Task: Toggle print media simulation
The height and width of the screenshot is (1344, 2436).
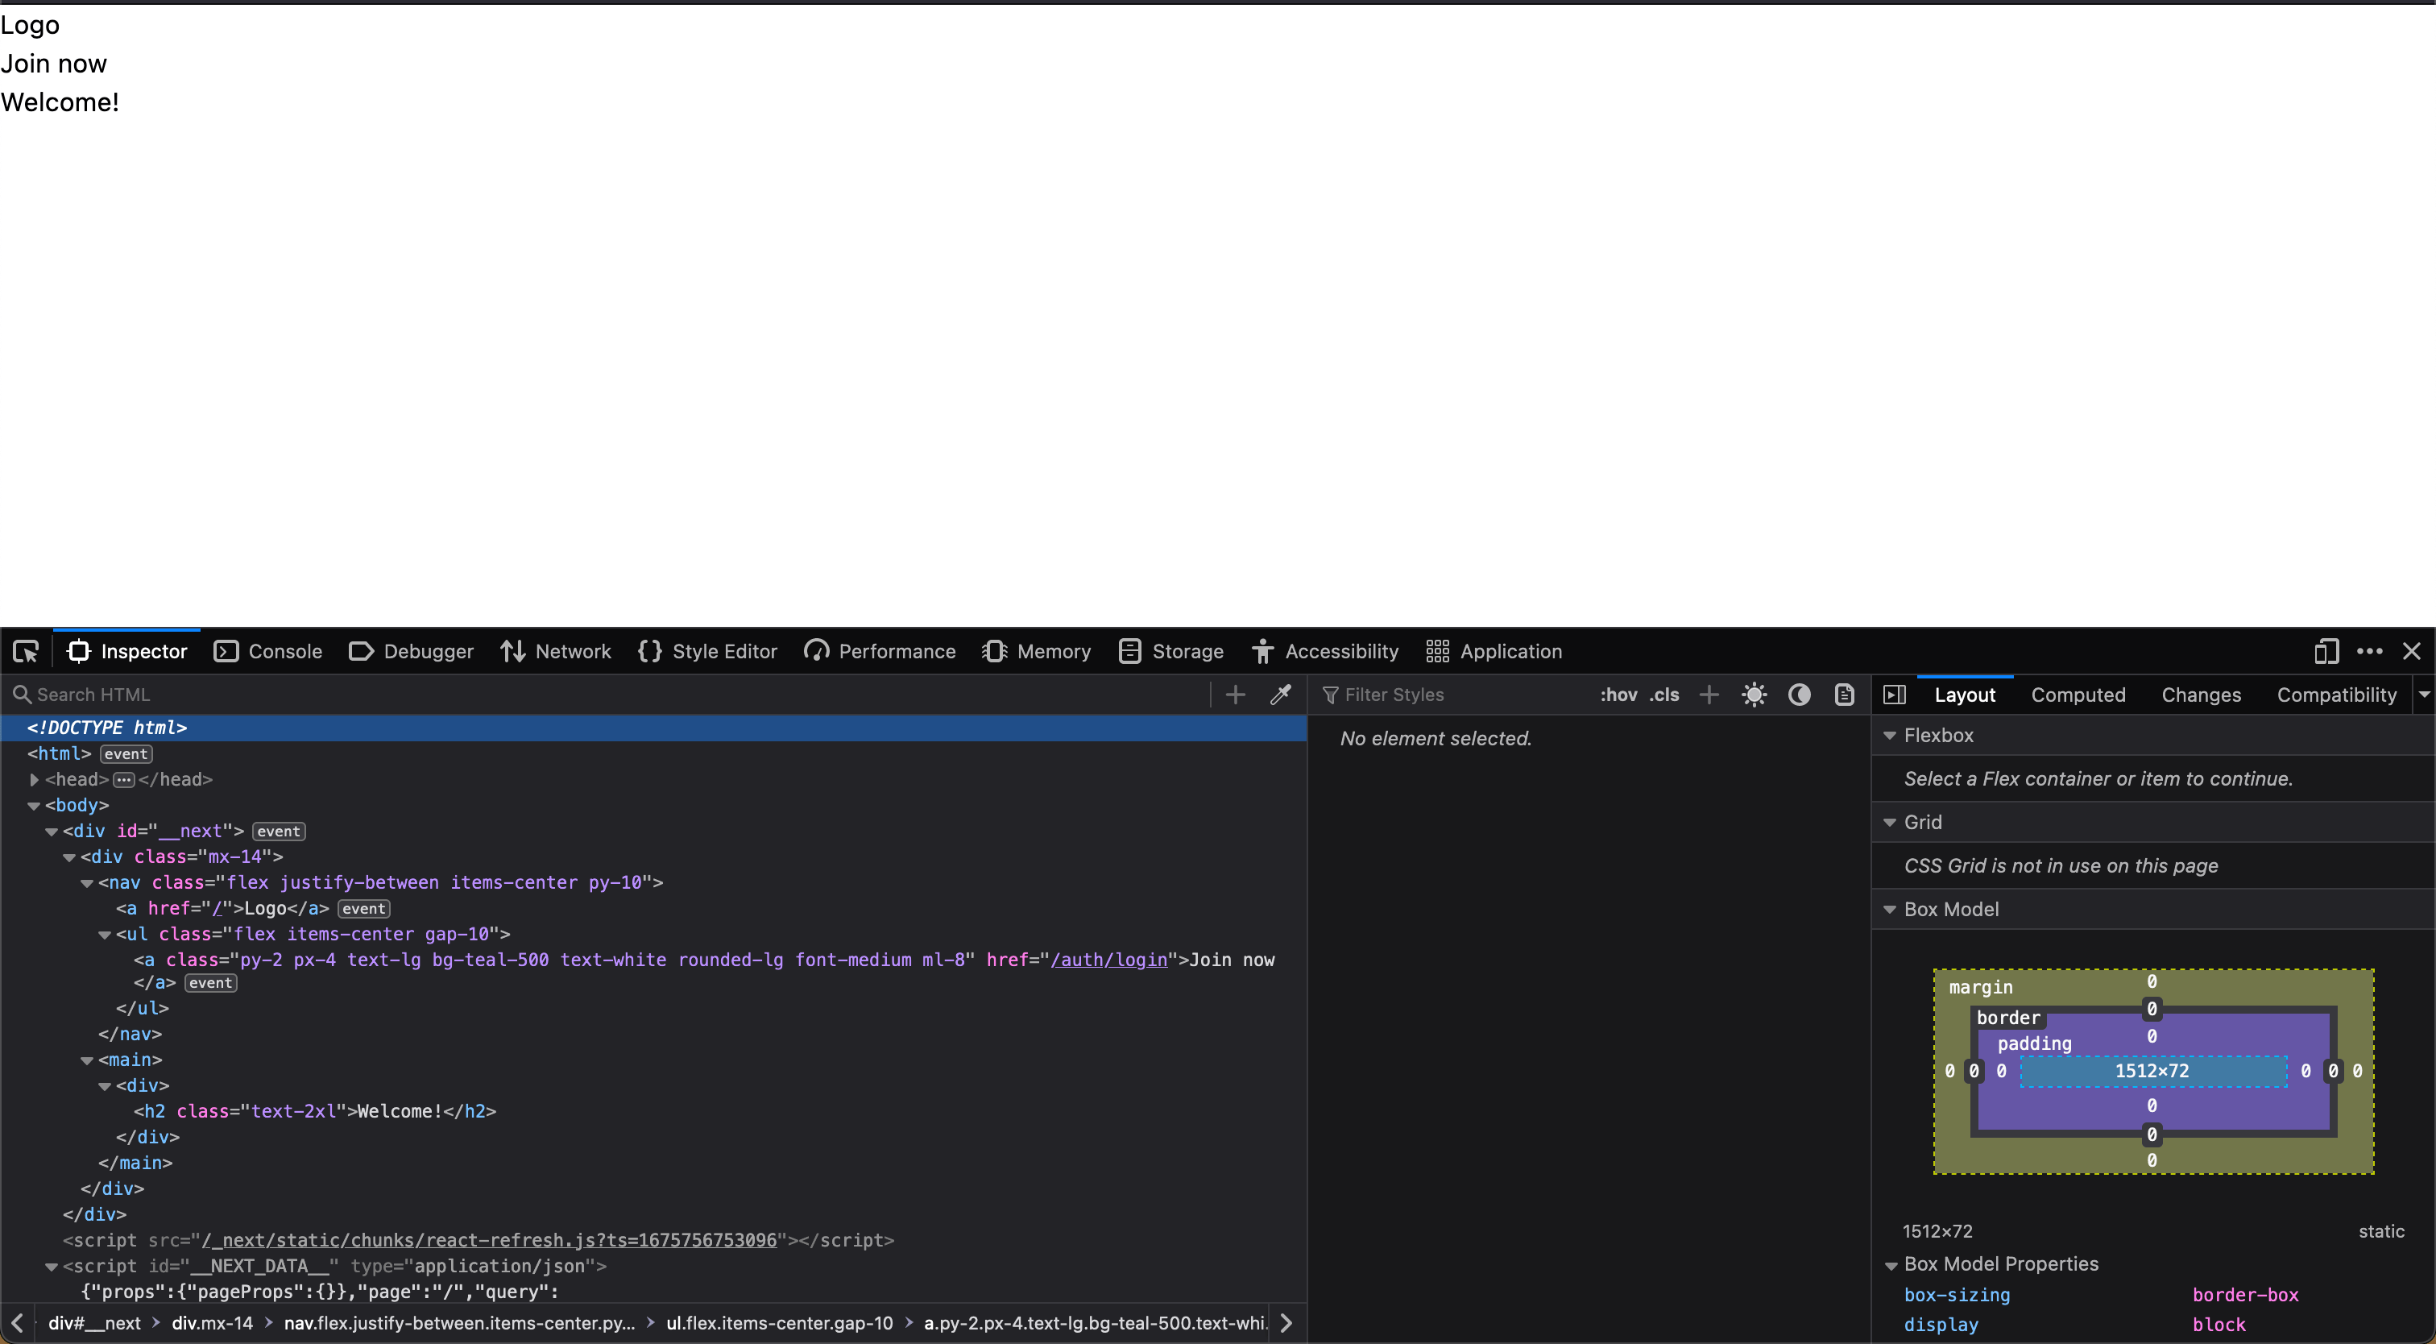Action: tap(1844, 695)
